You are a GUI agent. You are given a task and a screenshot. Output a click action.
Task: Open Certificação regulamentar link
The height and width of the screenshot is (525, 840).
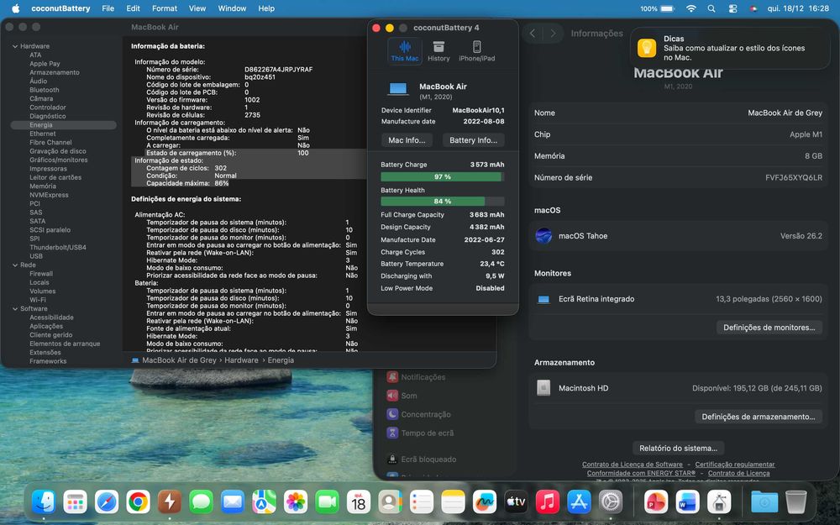[x=735, y=465]
